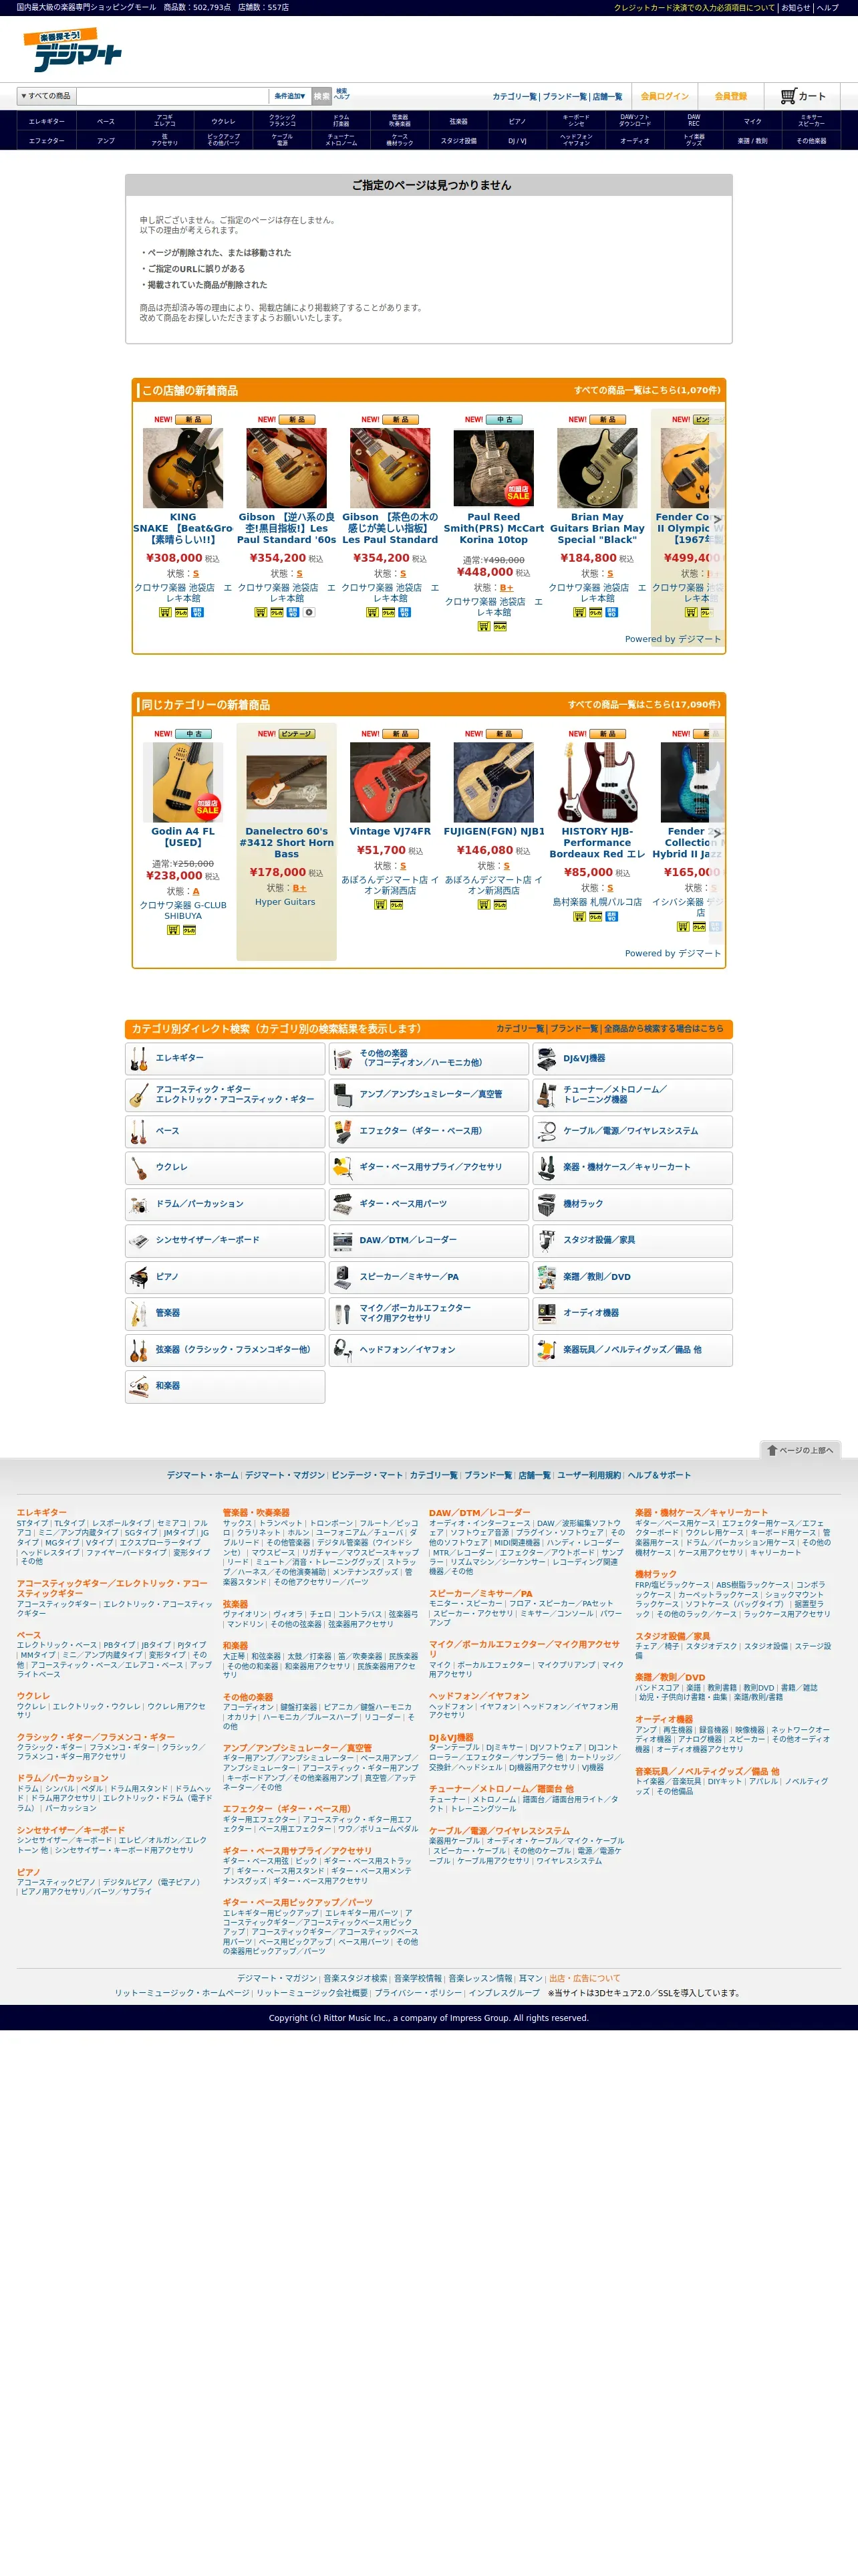Open 機材ラック category button

[632, 1204]
